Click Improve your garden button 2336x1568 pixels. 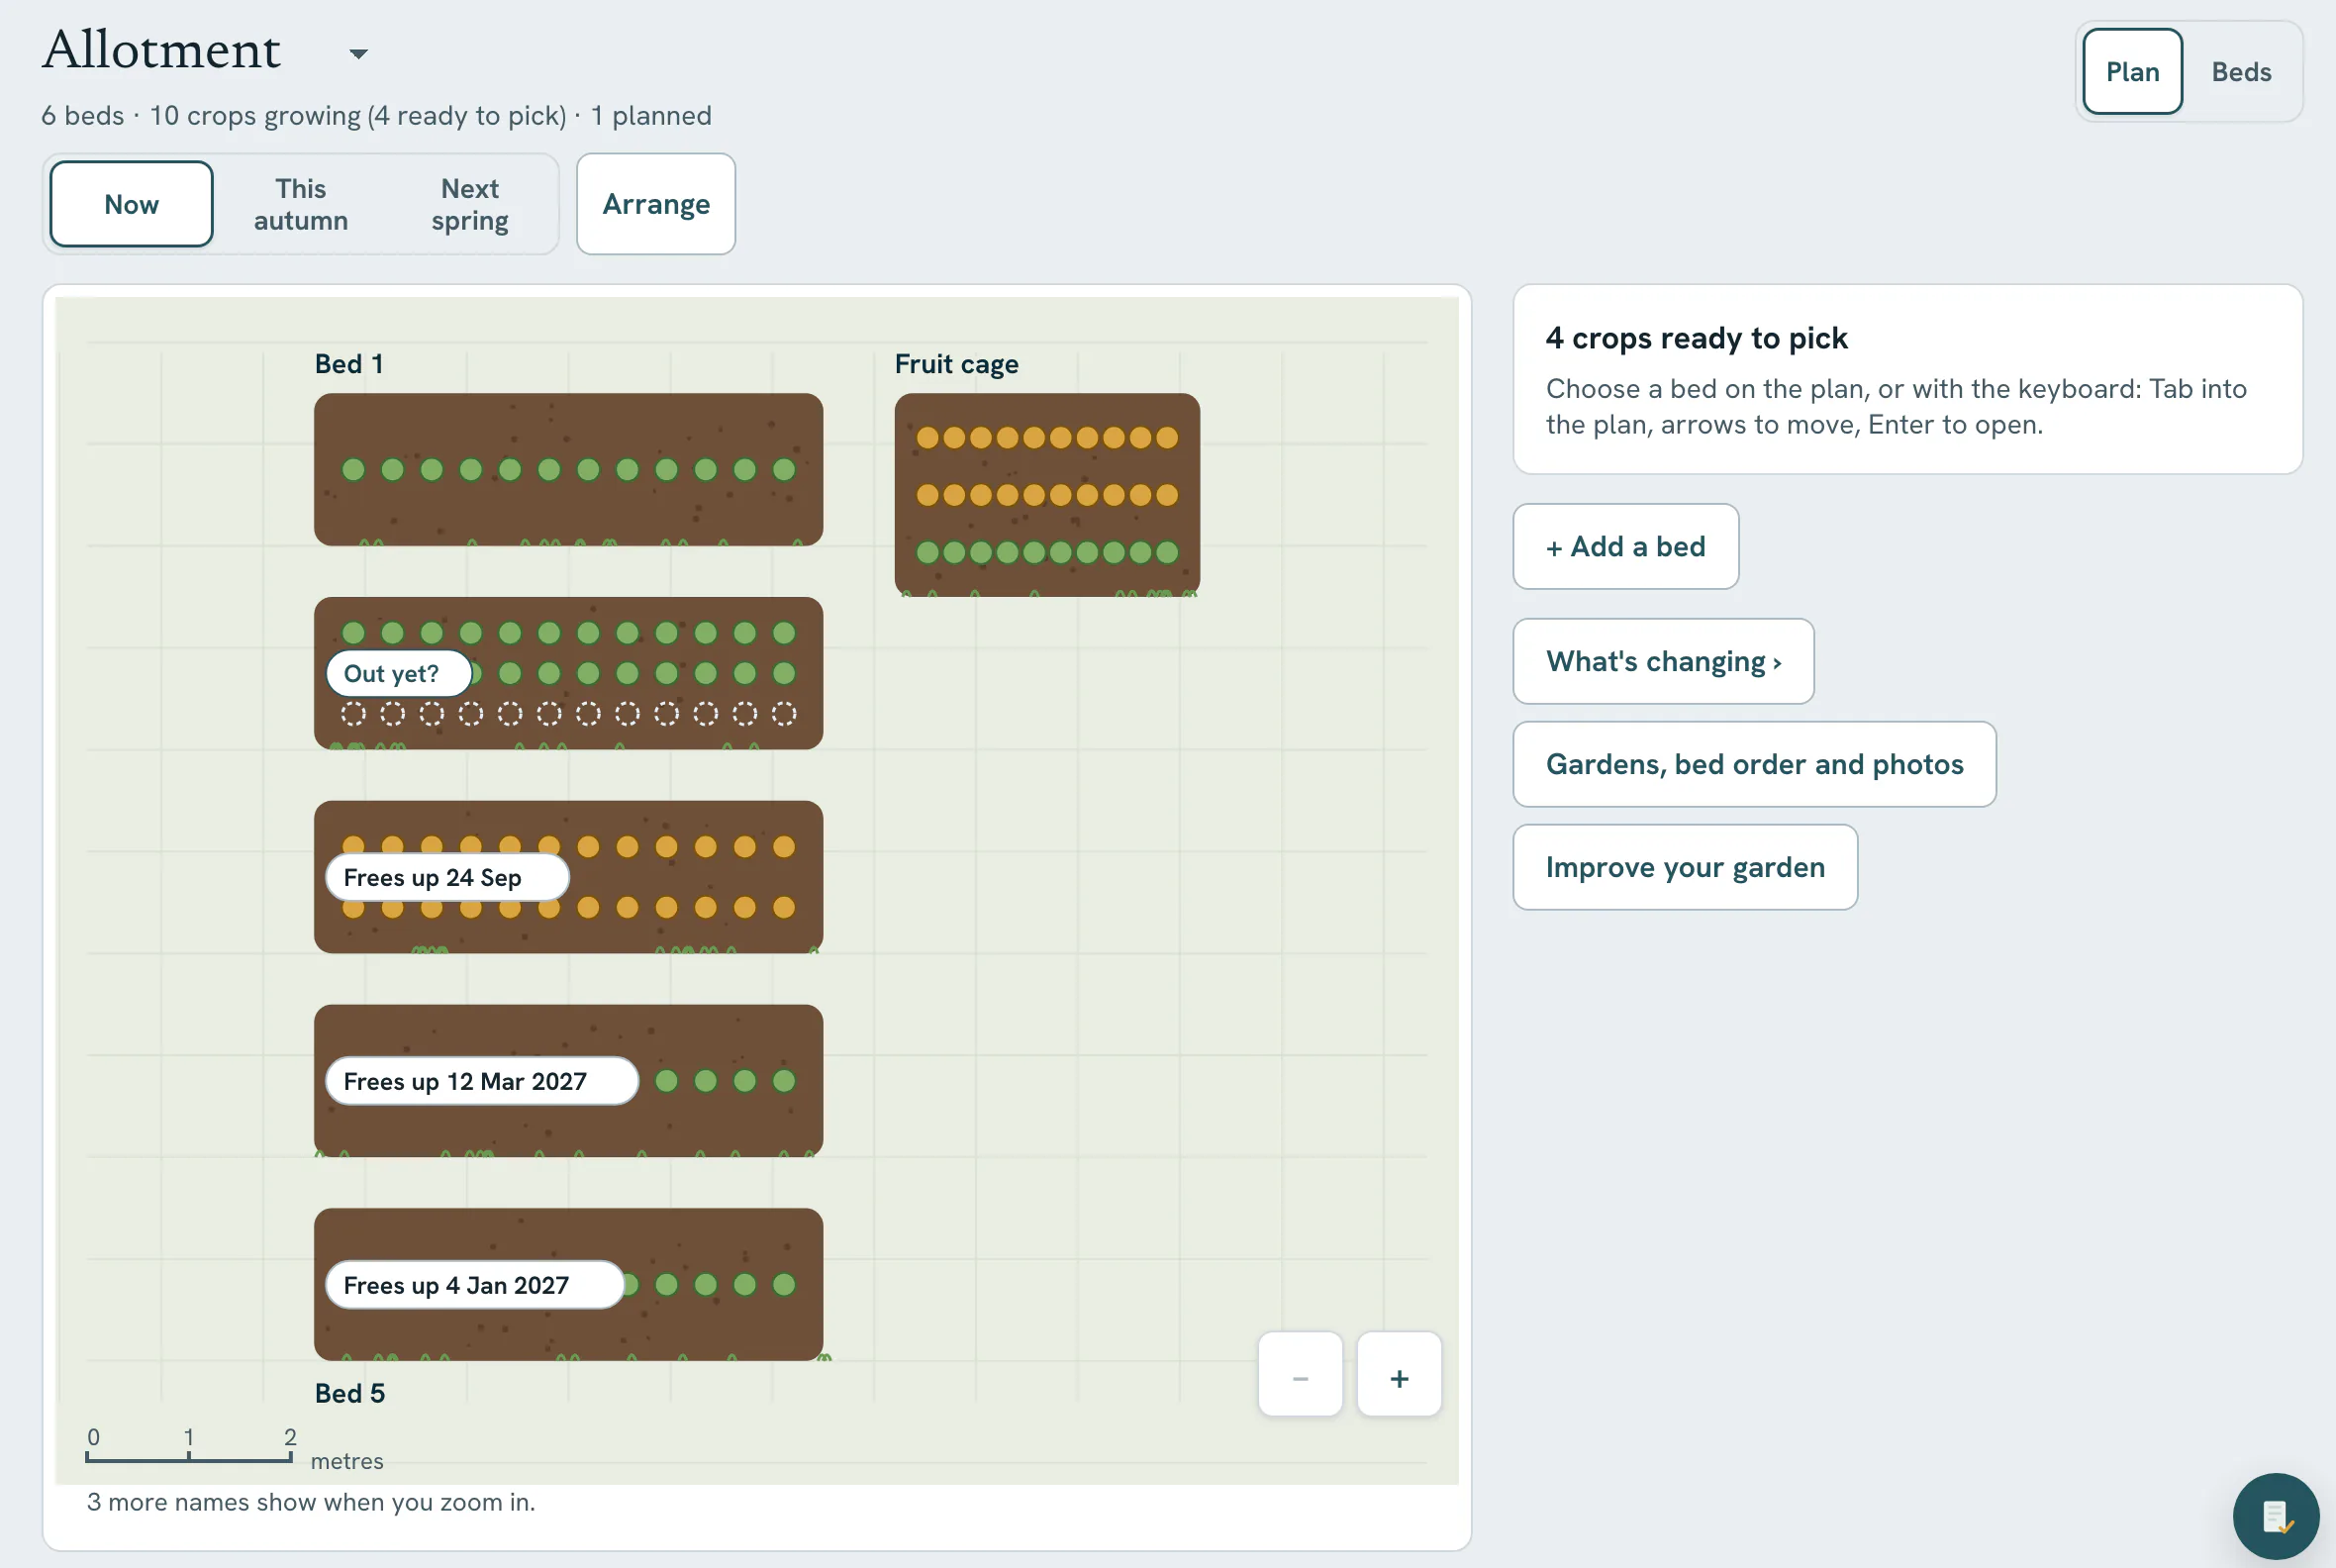(1685, 867)
